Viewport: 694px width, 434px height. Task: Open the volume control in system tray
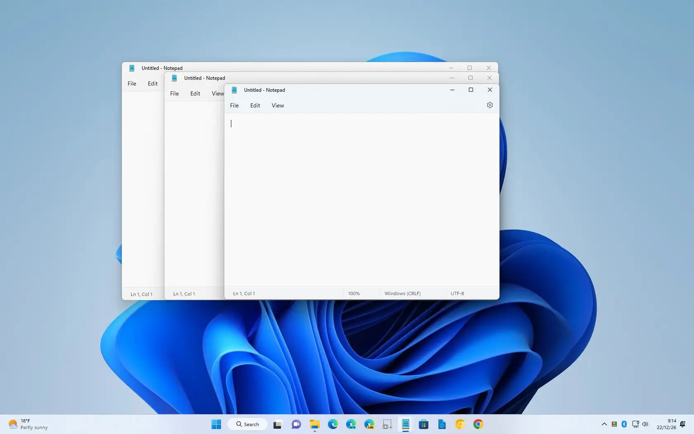click(x=646, y=424)
